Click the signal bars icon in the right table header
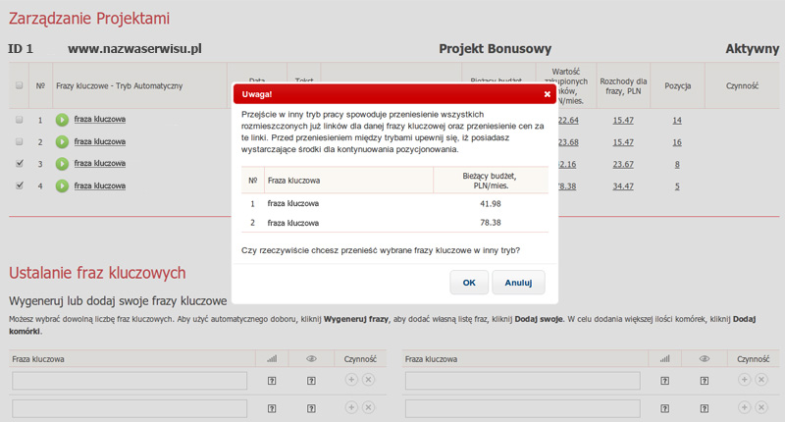Screen dimensions: 785x422 [x=664, y=359]
